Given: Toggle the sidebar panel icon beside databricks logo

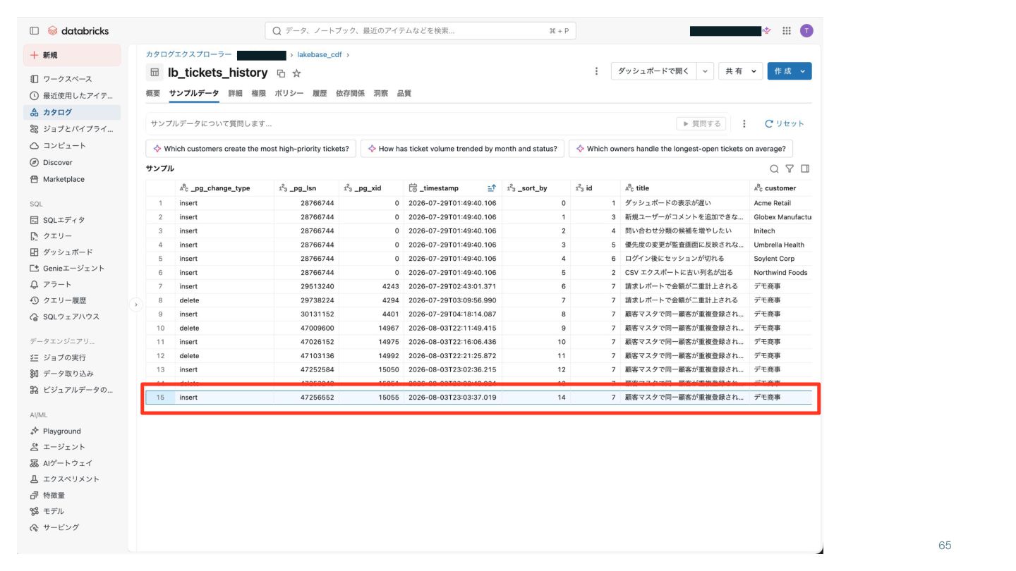Looking at the screenshot, I should point(34,31).
